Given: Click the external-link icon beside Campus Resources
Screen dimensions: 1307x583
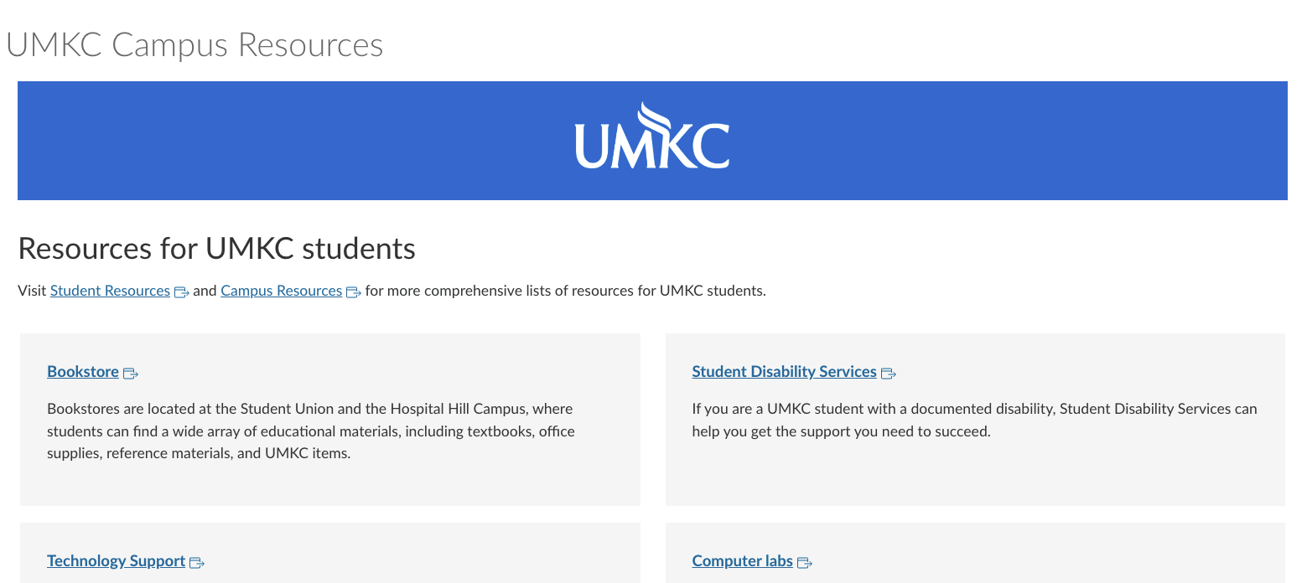Looking at the screenshot, I should coord(353,292).
